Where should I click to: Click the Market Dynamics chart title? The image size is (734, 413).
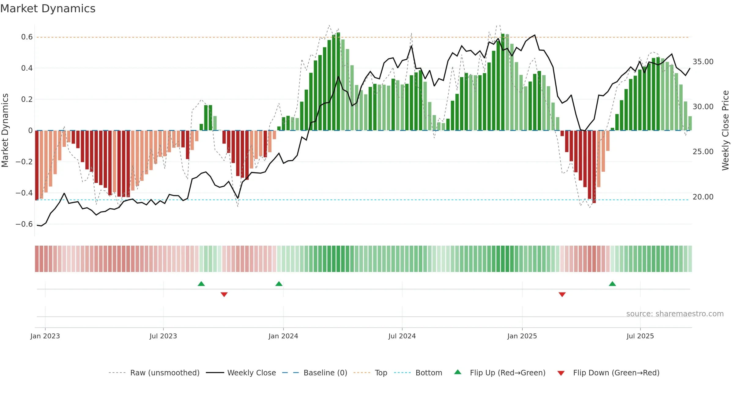pos(48,9)
